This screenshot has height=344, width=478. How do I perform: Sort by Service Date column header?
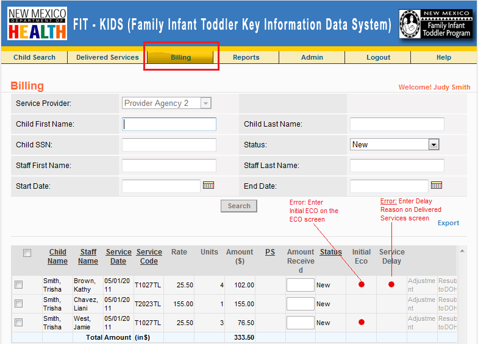tap(118, 256)
